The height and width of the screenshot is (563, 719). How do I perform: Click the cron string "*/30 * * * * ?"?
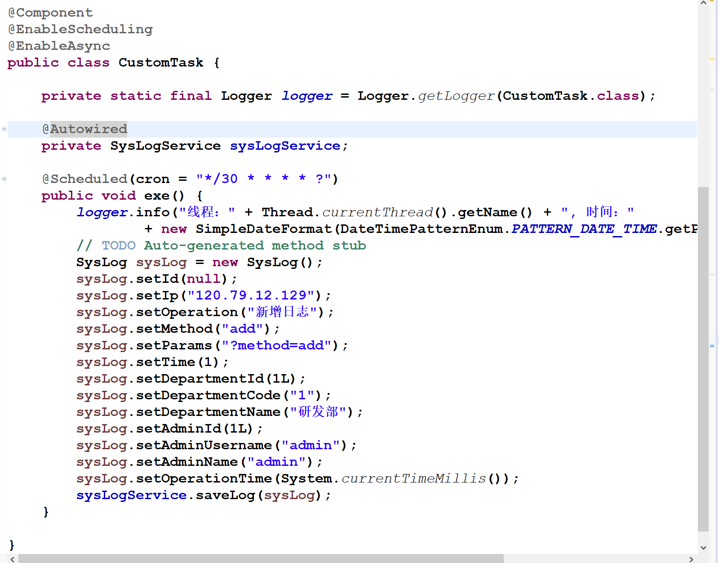[x=263, y=179]
